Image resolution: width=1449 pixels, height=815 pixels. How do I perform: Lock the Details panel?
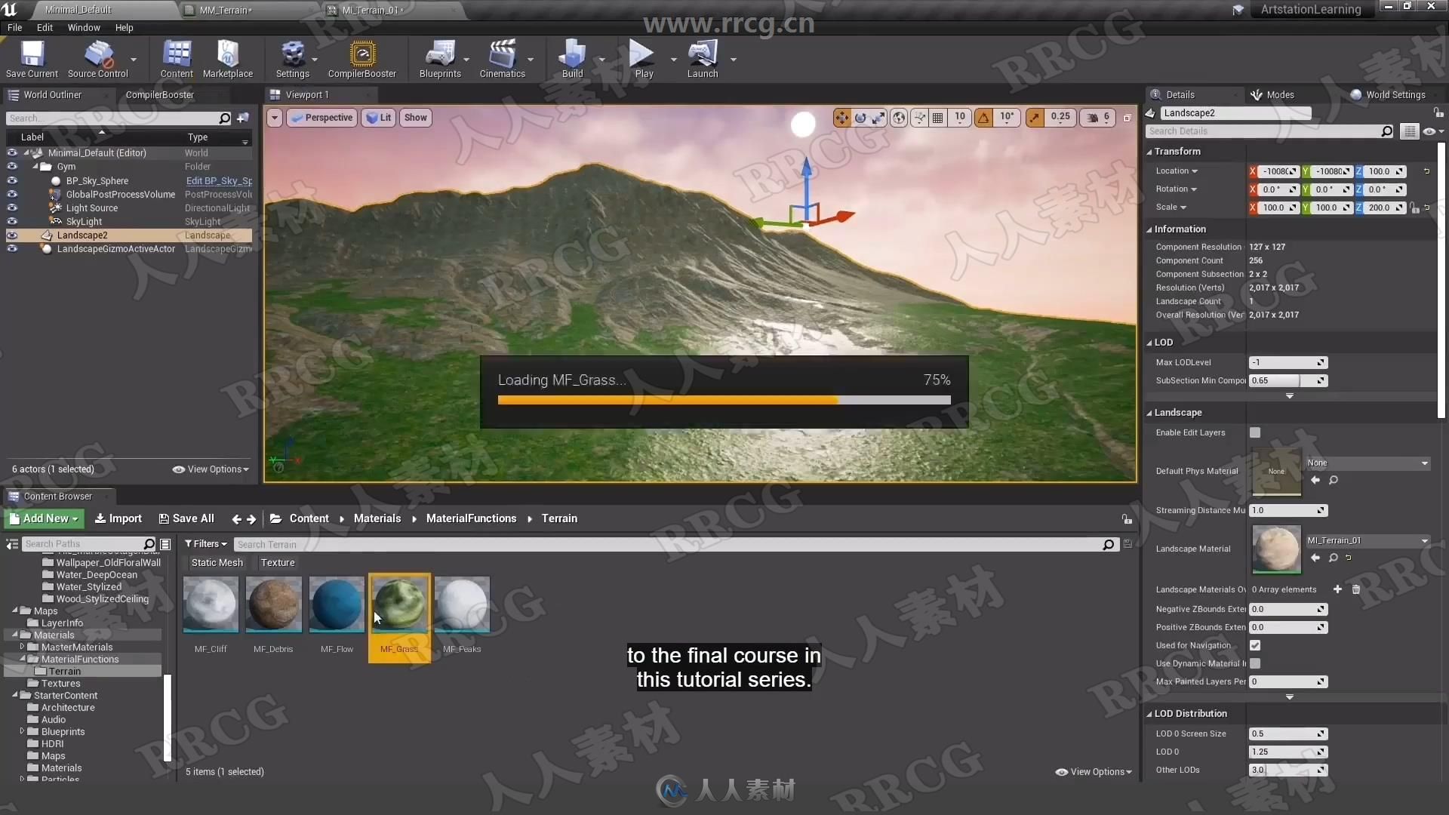(x=1438, y=113)
